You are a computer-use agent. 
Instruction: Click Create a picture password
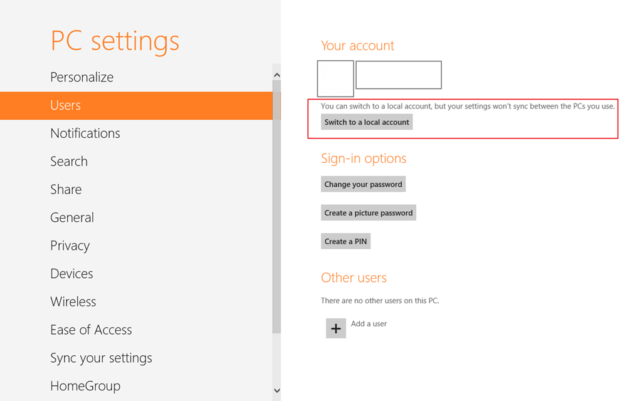tap(369, 213)
